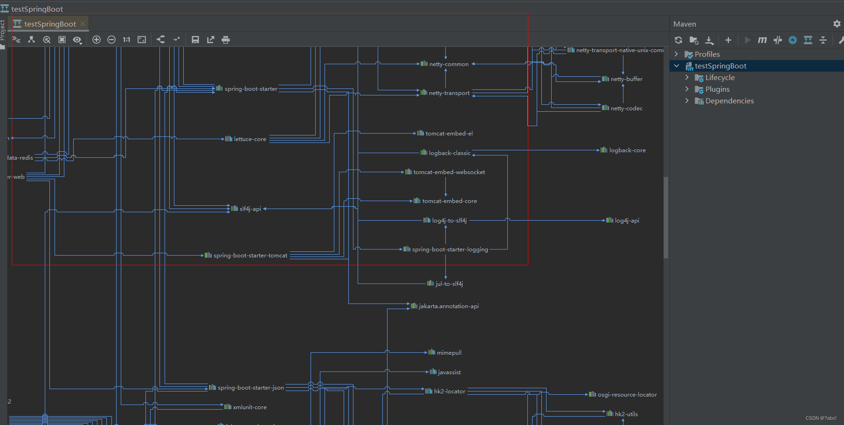Screen dimensions: 844x425
Task: Expand the Lifecycle node
Action: [x=687, y=77]
